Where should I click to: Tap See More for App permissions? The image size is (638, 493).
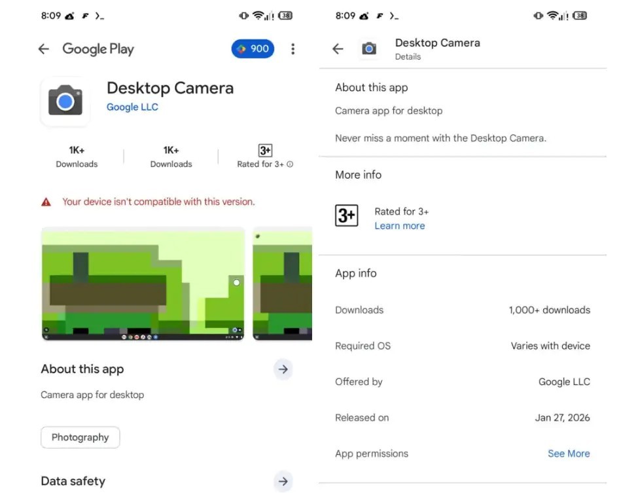click(569, 454)
